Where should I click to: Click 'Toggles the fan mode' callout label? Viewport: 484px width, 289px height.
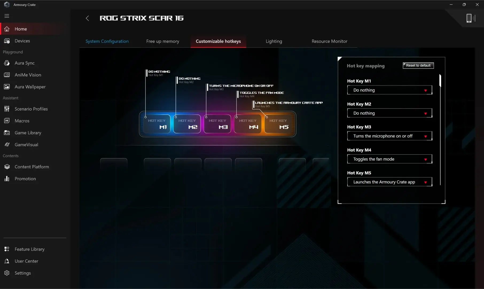tap(261, 93)
